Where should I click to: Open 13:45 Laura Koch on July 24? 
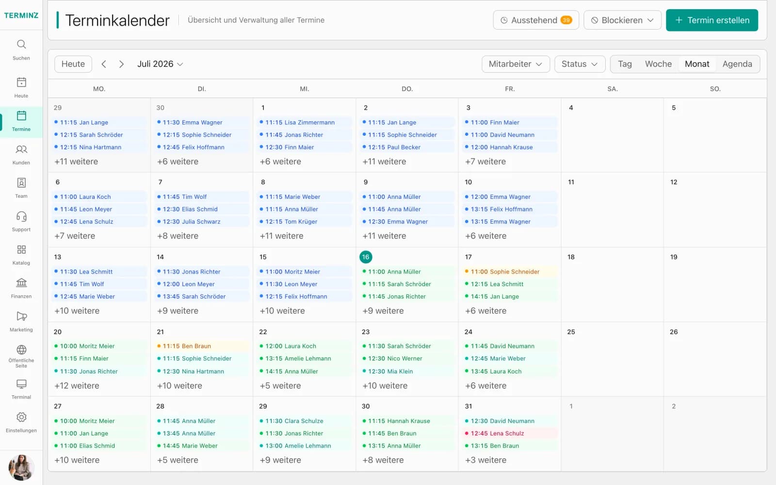[510, 372]
